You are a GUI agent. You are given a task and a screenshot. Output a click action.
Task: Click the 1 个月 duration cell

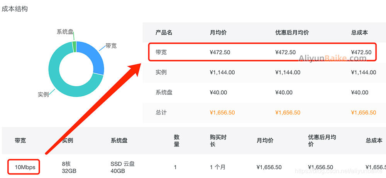coord(218,167)
